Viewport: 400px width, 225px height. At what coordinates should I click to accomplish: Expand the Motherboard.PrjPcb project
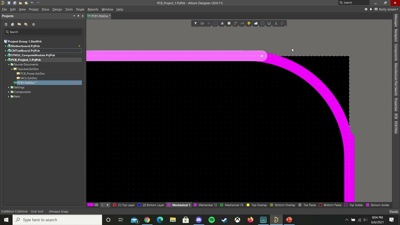coord(5,46)
